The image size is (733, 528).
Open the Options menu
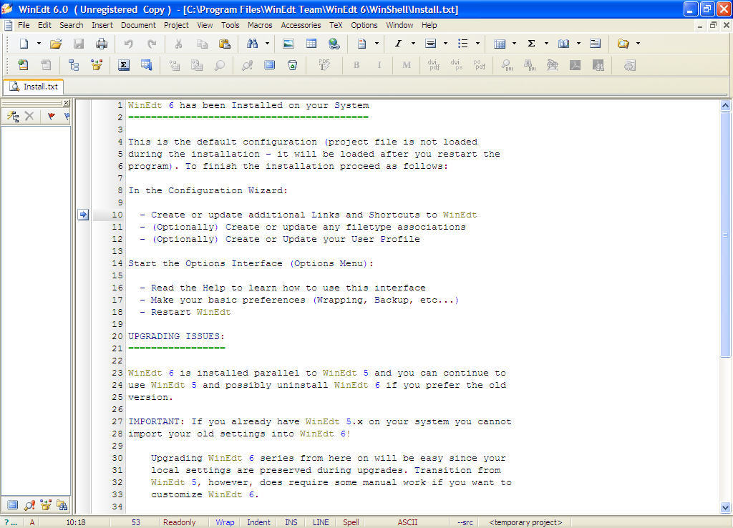(364, 25)
